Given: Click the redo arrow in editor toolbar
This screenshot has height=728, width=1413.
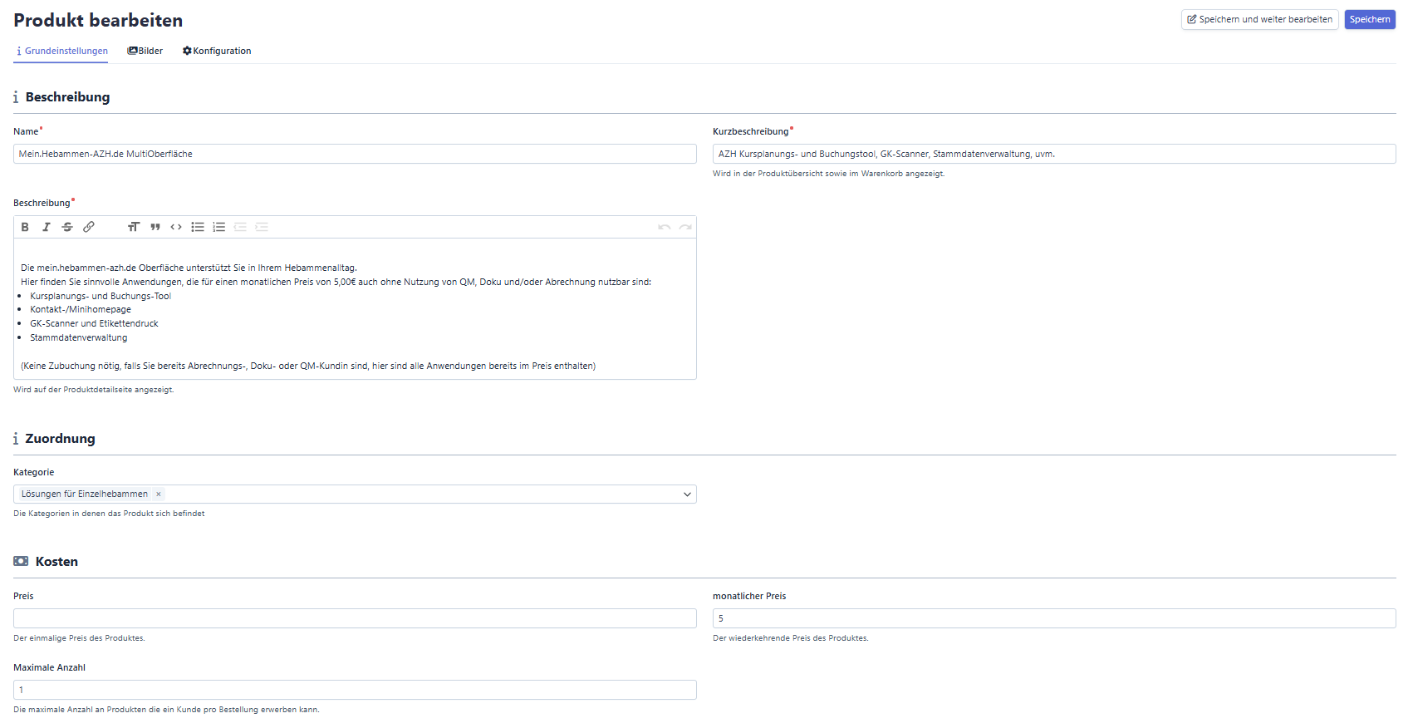Looking at the screenshot, I should pos(685,227).
